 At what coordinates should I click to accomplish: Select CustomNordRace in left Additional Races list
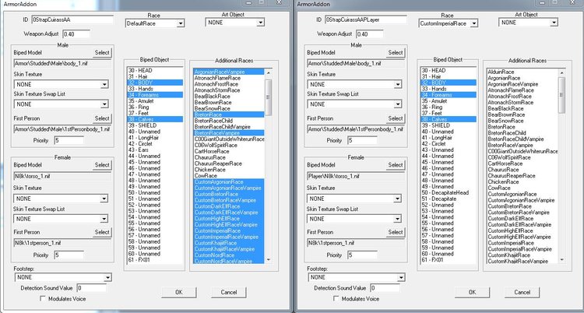229,255
